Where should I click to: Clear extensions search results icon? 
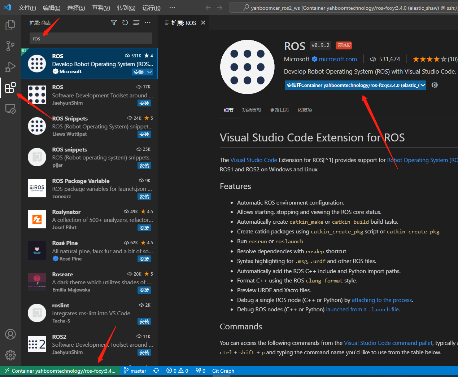[136, 23]
